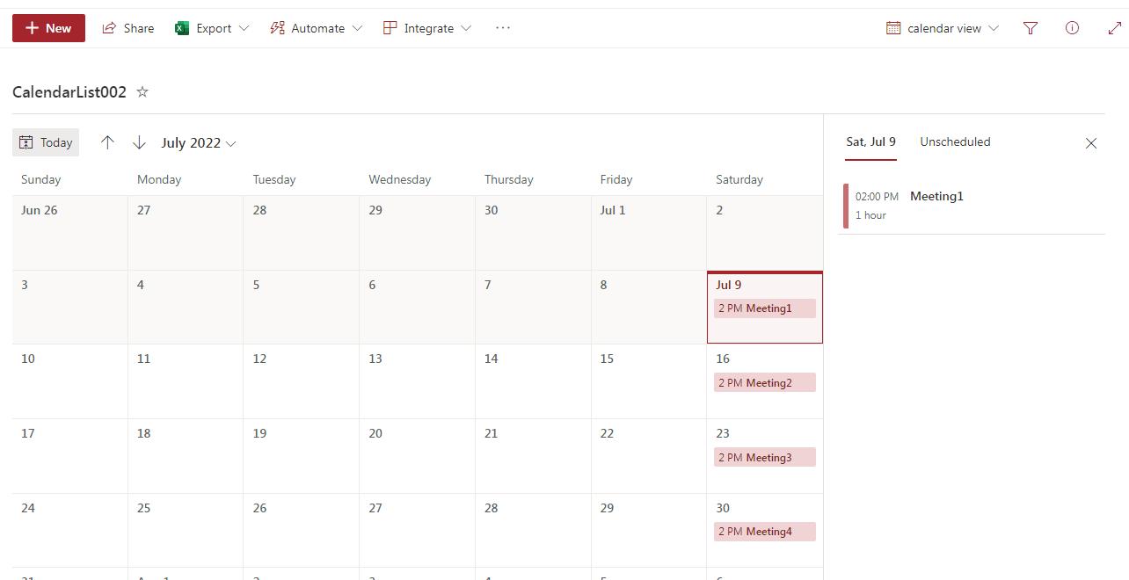Expand content to full screen
Screen dimensions: 1129x580
[1114, 28]
